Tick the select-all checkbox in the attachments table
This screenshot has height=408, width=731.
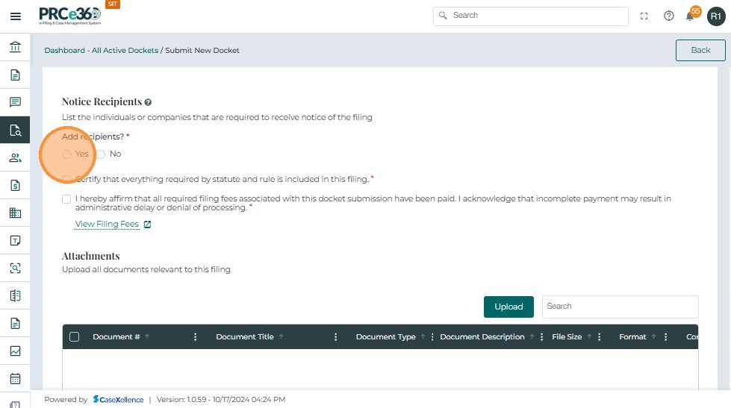pyautogui.click(x=74, y=337)
